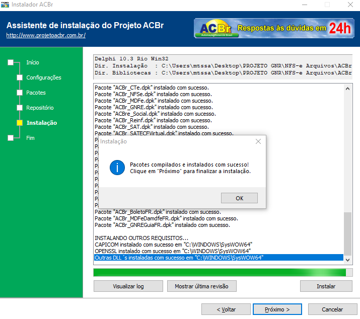Image resolution: width=360 pixels, height=319 pixels.
Task: Click the ACBr 24h support banner
Action: tap(274, 28)
